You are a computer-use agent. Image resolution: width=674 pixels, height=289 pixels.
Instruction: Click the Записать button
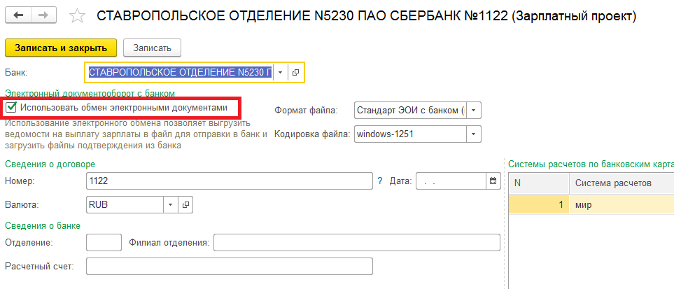coord(152,48)
